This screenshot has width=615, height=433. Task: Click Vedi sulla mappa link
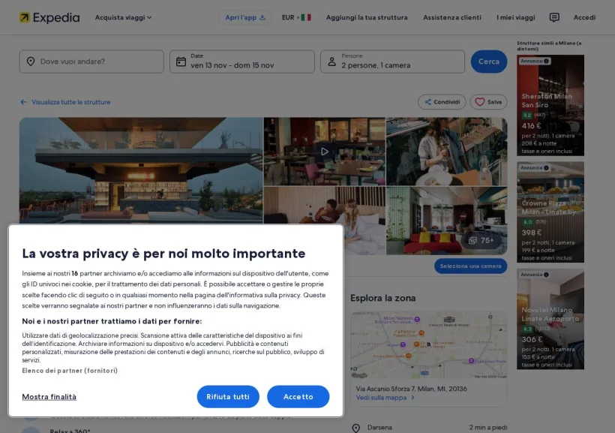coord(385,398)
